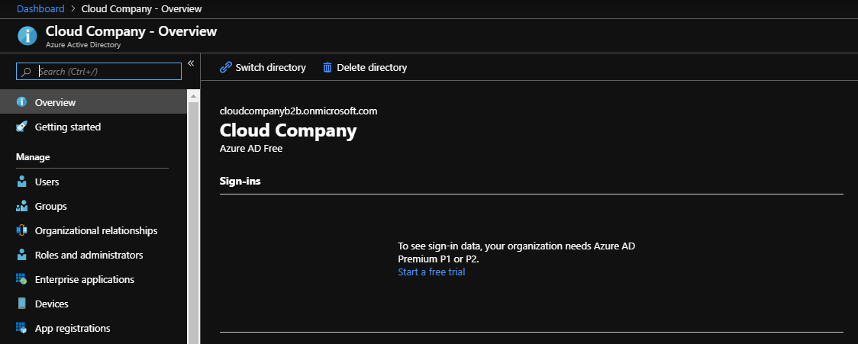Focus the sidebar search field
This screenshot has width=858, height=344.
point(99,71)
